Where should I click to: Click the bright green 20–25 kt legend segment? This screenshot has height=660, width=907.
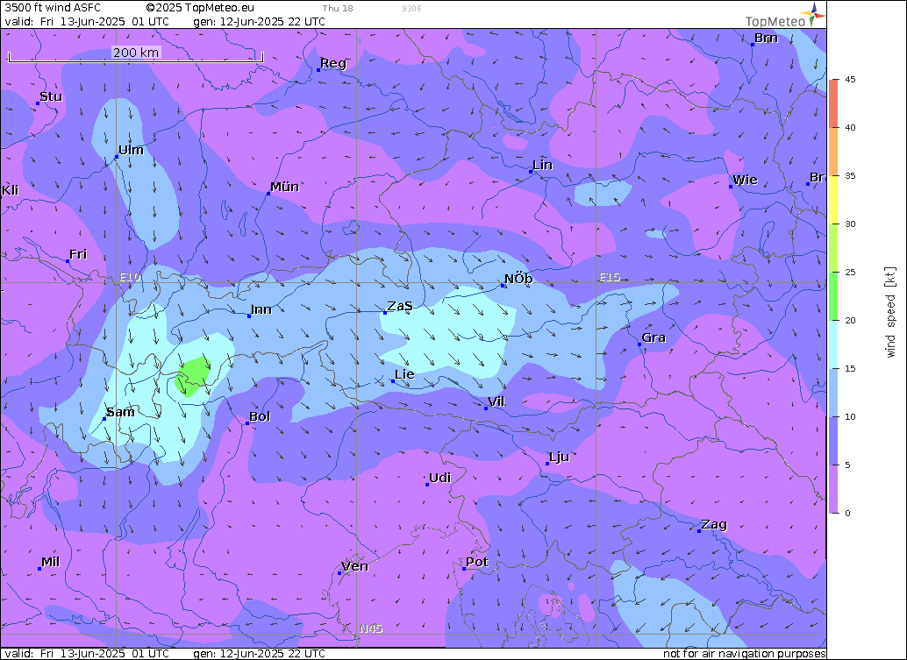[833, 296]
